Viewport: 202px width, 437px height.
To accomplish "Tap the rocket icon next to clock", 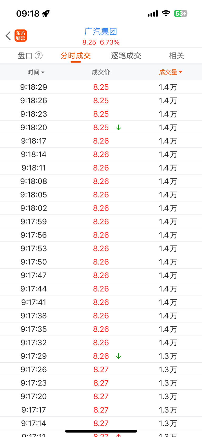I will 46,13.
